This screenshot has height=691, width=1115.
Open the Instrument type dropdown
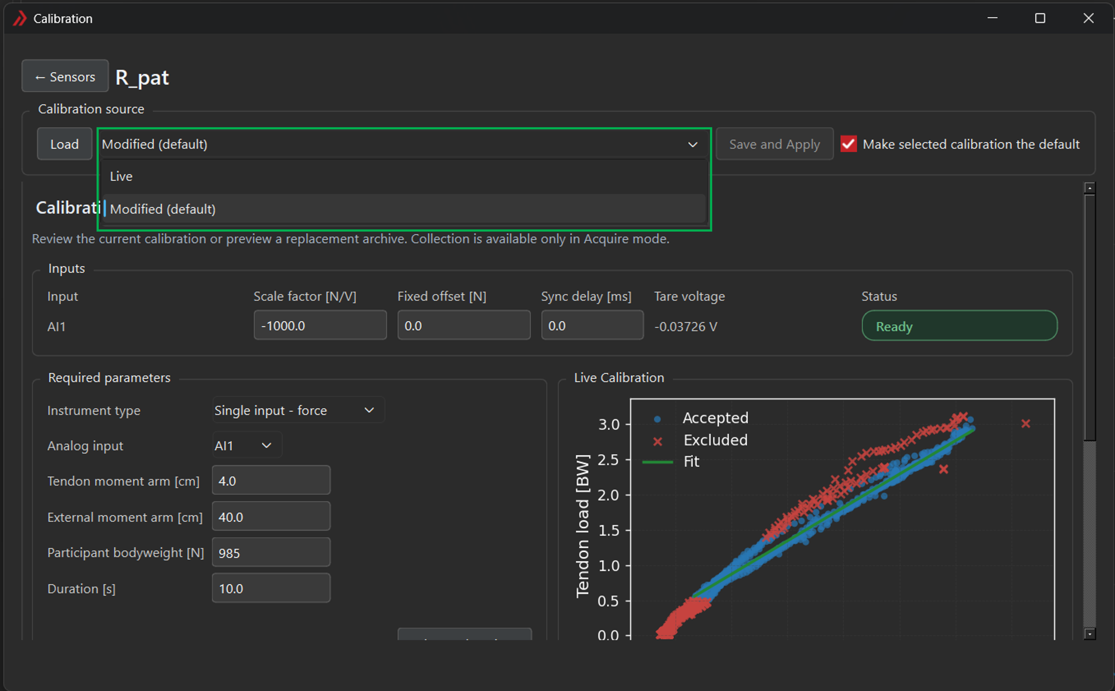coord(298,410)
